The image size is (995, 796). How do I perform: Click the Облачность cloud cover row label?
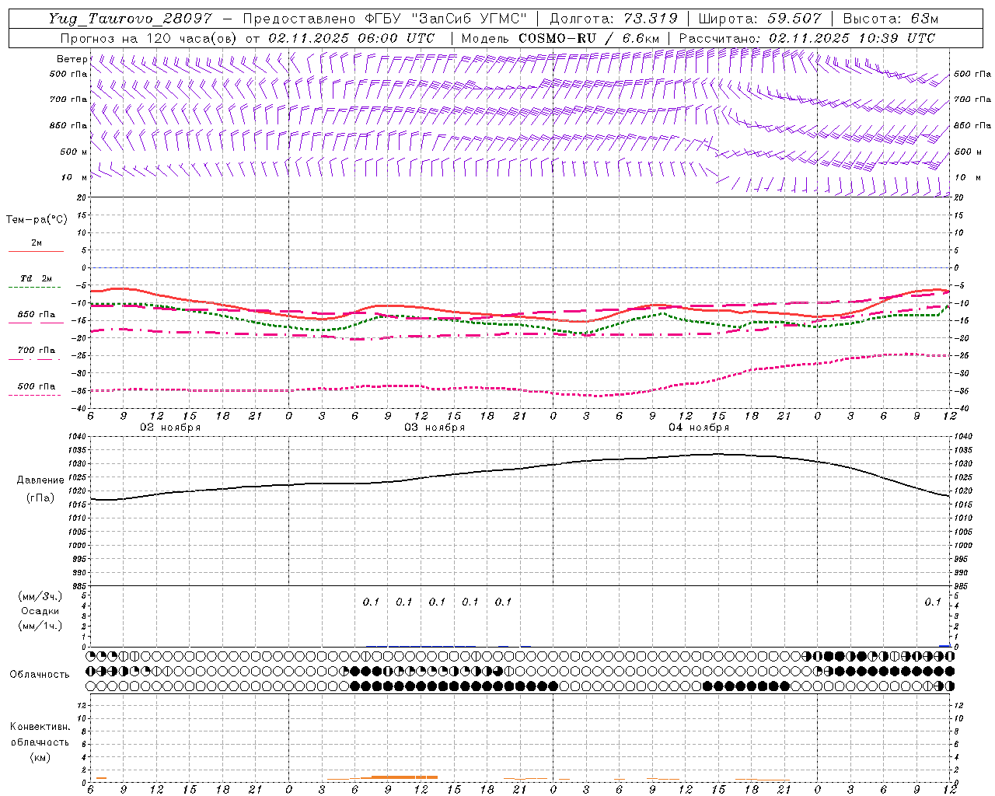pyautogui.click(x=40, y=674)
